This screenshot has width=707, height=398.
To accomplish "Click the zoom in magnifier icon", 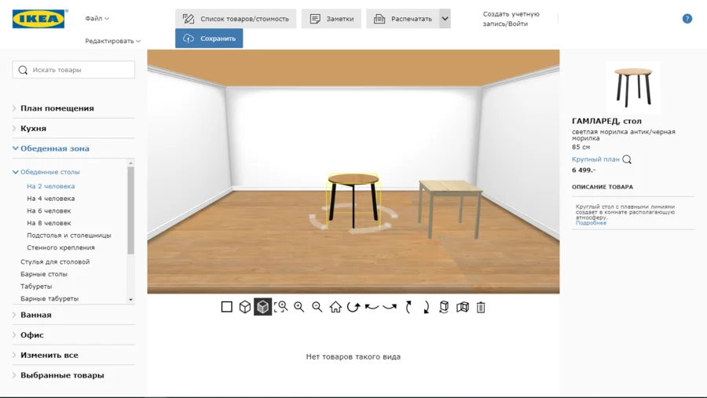I will pyautogui.click(x=299, y=307).
